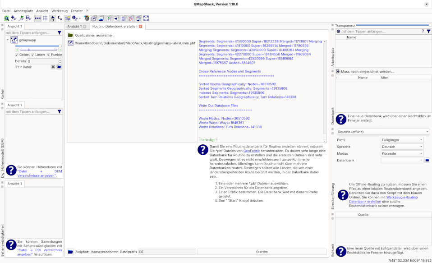This screenshot has width=432, height=263.
Task: Click the magnifier search icon in toolbar
Action: coord(6,18)
